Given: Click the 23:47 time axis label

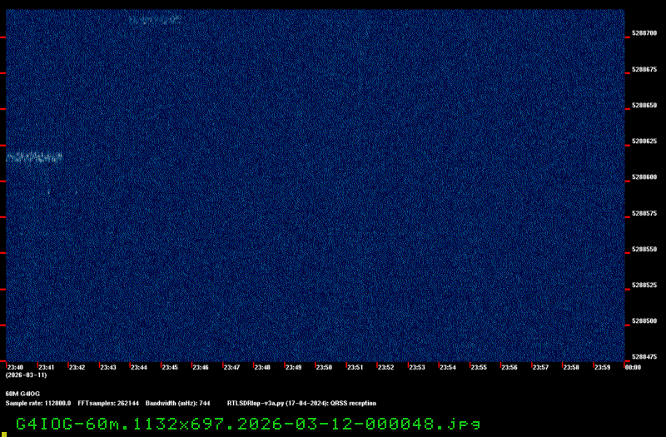Looking at the screenshot, I should (231, 367).
